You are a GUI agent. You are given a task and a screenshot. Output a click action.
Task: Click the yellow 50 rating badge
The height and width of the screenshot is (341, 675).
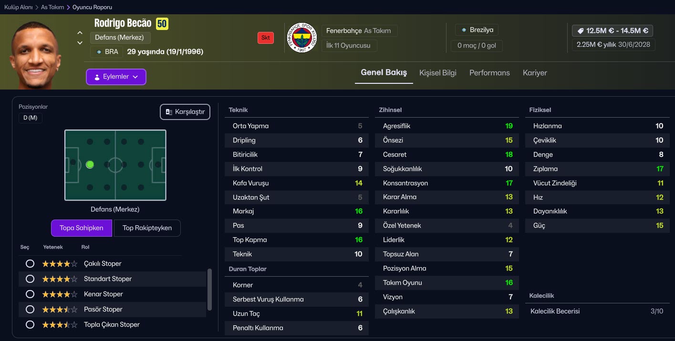point(162,24)
